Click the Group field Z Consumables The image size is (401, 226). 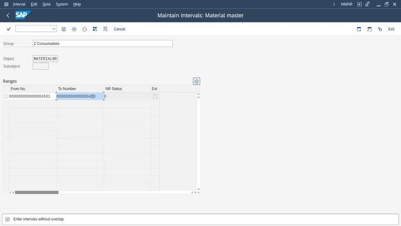pyautogui.click(x=103, y=43)
